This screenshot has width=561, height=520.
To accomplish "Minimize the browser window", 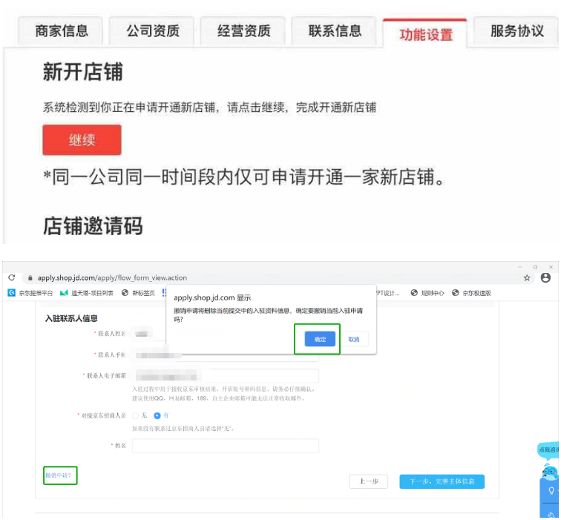I will 519,267.
